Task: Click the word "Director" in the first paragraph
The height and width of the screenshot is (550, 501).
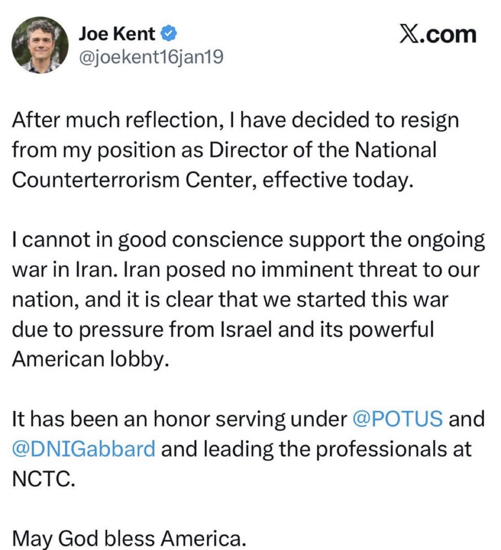Action: click(x=247, y=150)
